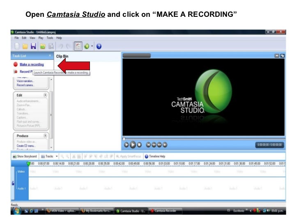The image size is (299, 224).
Task: Open MSN Video taskbar button
Action: [62, 211]
